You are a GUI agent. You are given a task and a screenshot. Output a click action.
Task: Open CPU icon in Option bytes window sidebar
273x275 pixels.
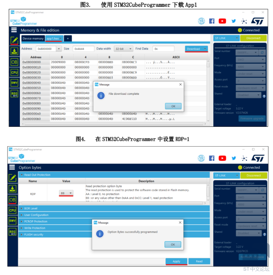[12, 210]
